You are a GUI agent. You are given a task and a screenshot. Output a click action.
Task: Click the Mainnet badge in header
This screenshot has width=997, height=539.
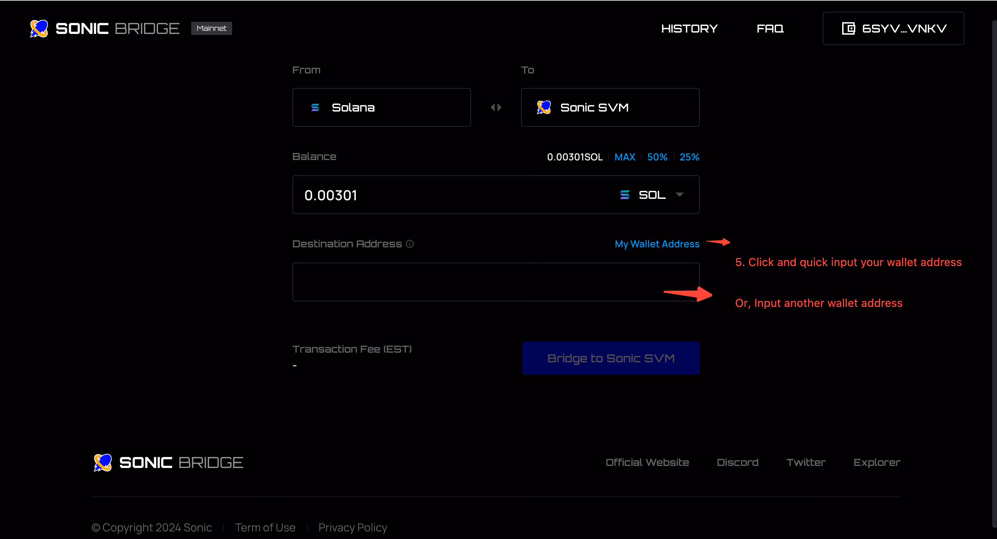pos(211,28)
